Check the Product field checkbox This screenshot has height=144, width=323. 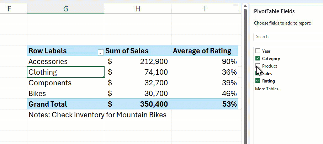coord(258,66)
